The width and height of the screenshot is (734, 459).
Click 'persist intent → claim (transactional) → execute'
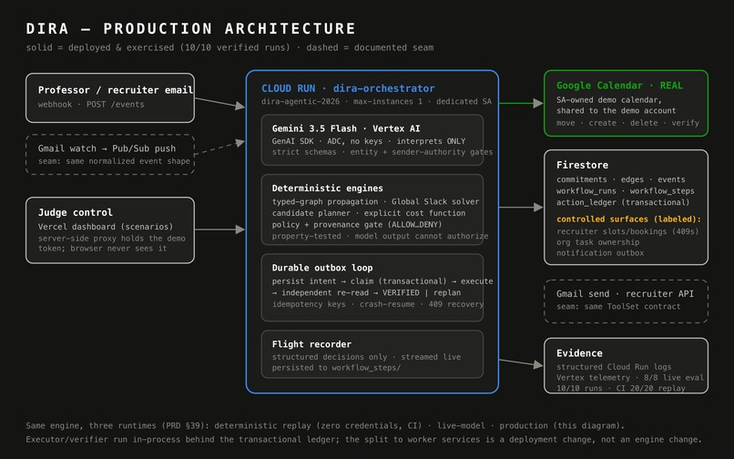coord(382,281)
